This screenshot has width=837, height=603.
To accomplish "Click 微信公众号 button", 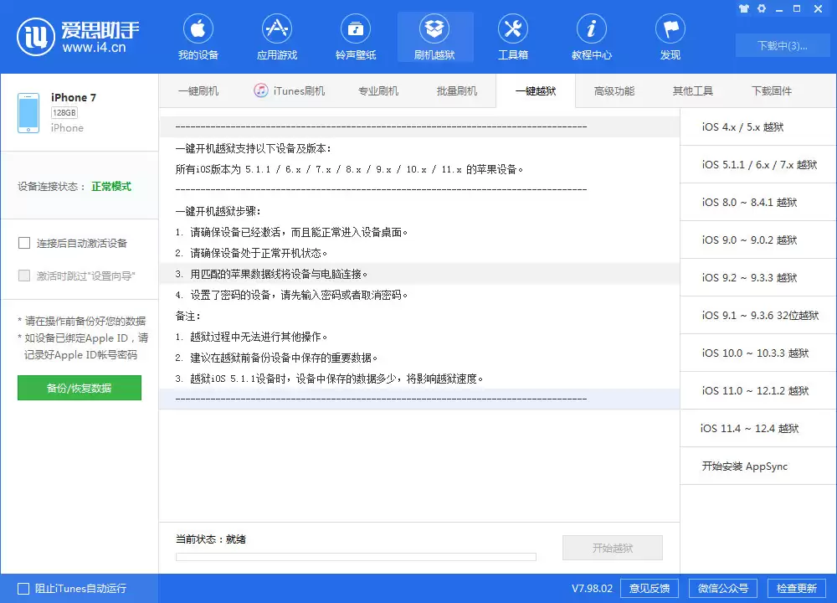I will tap(723, 589).
